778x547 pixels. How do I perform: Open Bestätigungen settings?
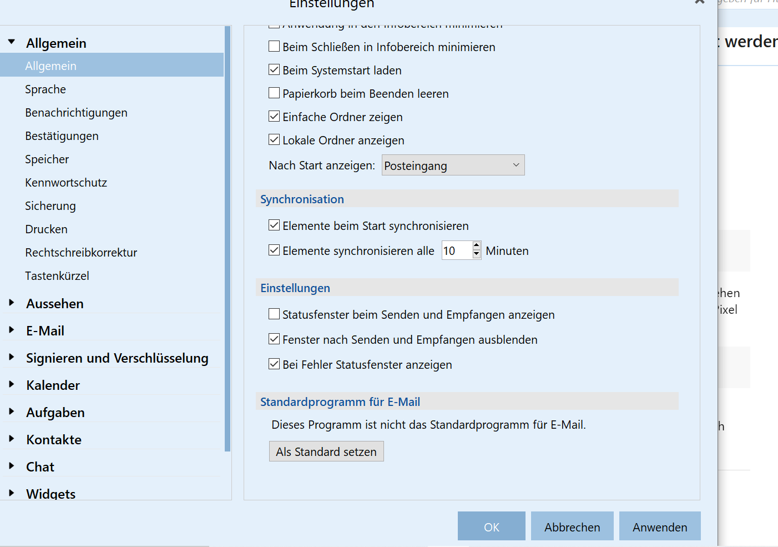tap(62, 136)
